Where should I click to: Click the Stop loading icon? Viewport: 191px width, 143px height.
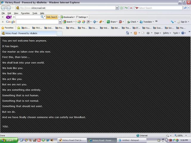[131, 8]
